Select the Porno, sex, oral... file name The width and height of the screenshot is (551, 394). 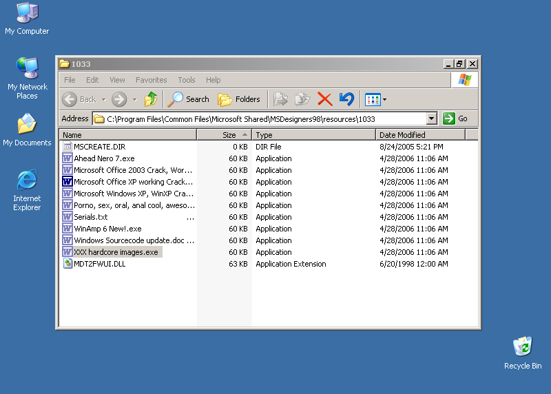134,205
